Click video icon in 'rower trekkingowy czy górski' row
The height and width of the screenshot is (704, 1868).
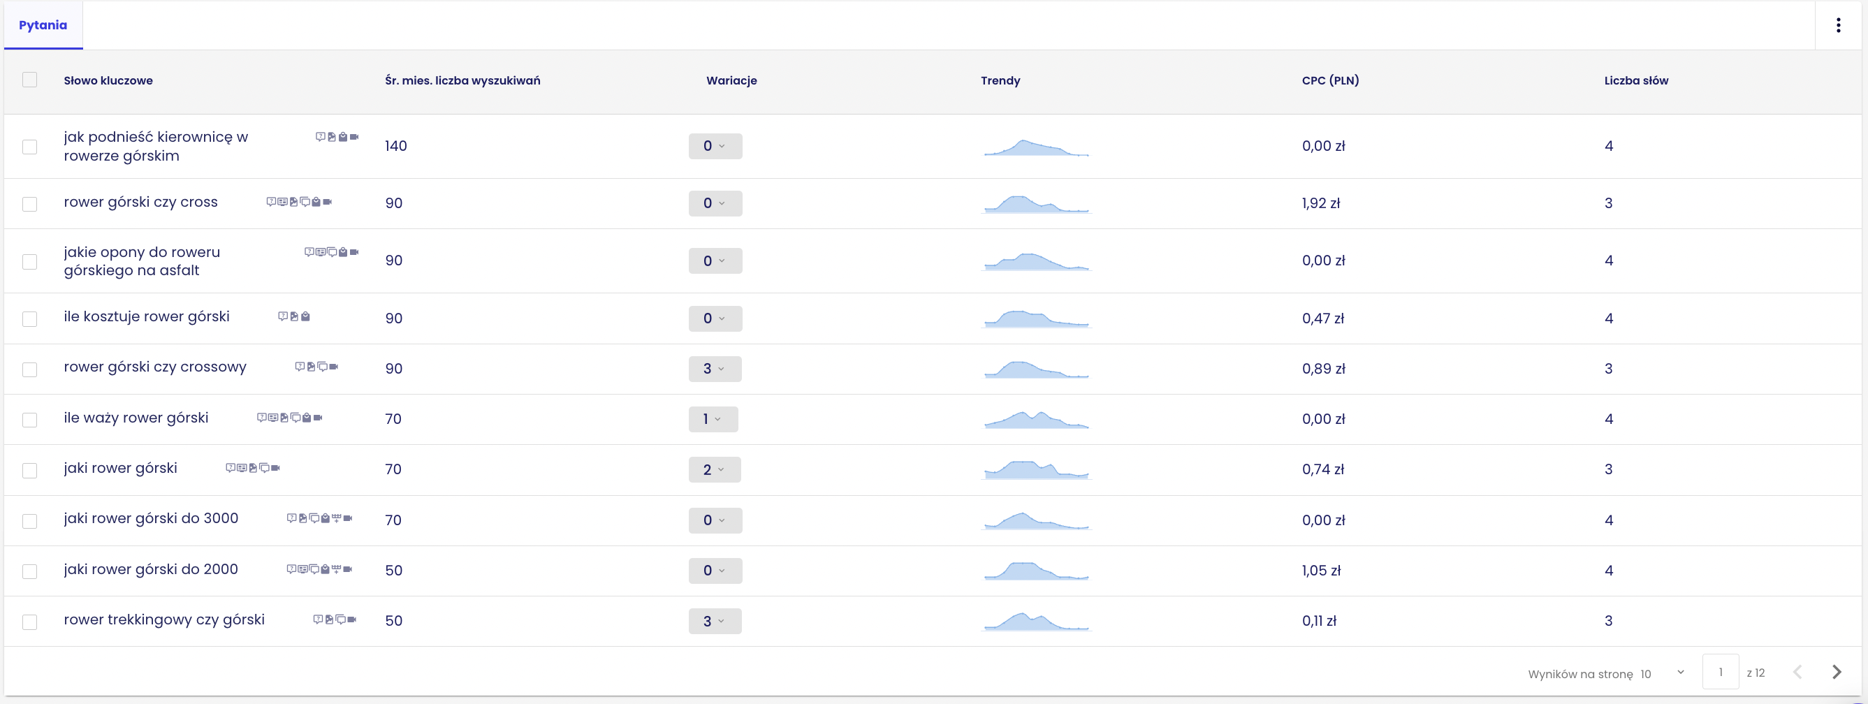tap(351, 619)
